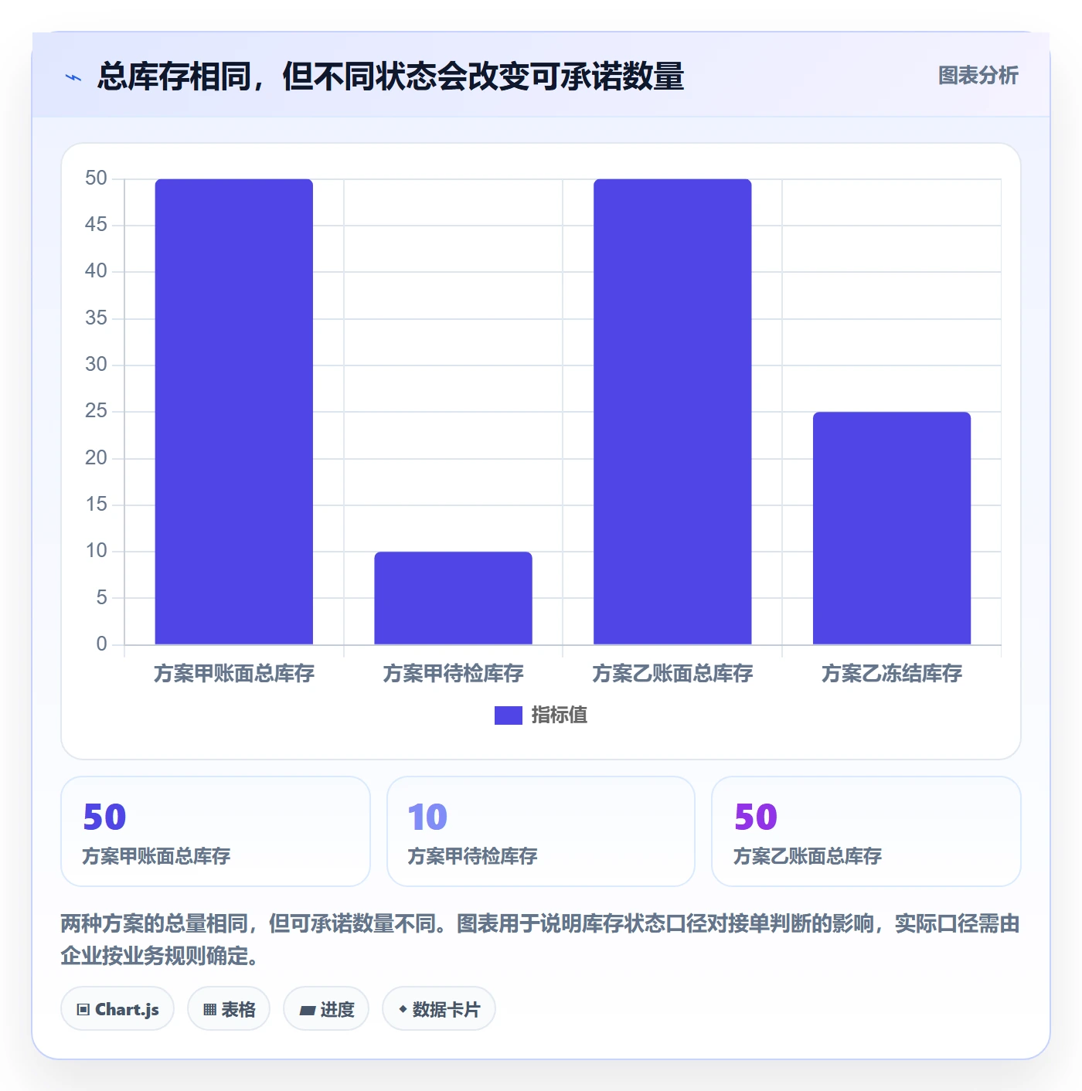This screenshot has height=1091, width=1082.
Task: Click the icon in Chart.js chip
Action: click(83, 1010)
